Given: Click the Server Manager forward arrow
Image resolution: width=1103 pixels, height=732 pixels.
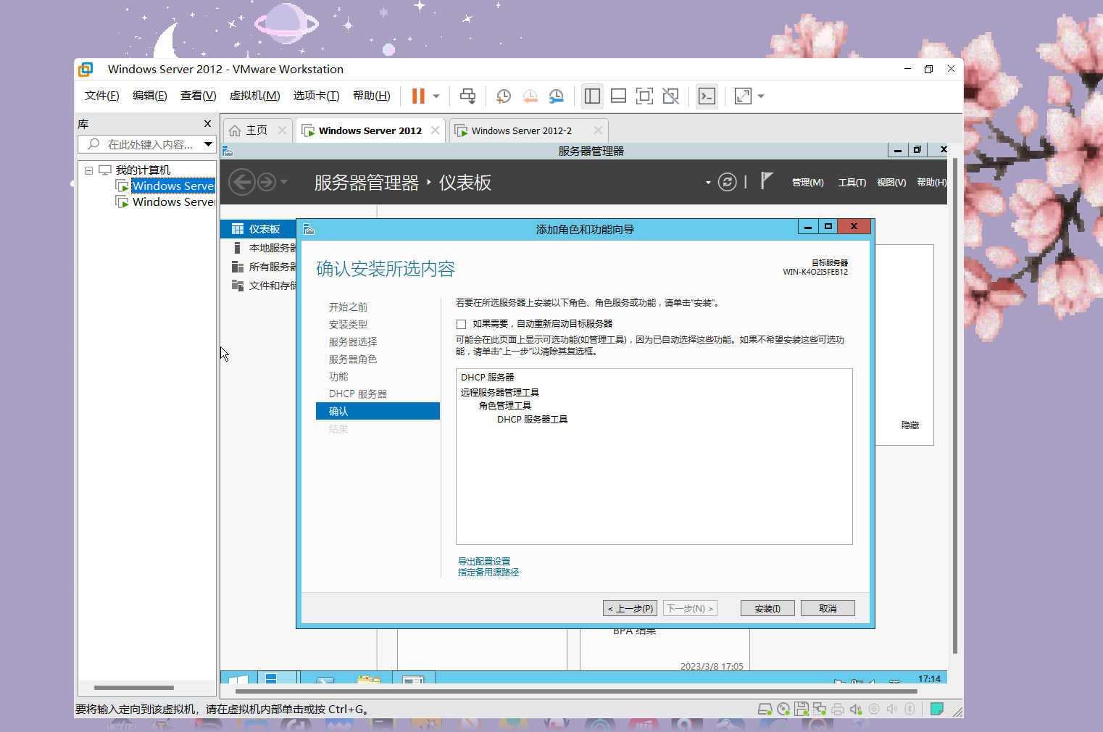Looking at the screenshot, I should [267, 182].
